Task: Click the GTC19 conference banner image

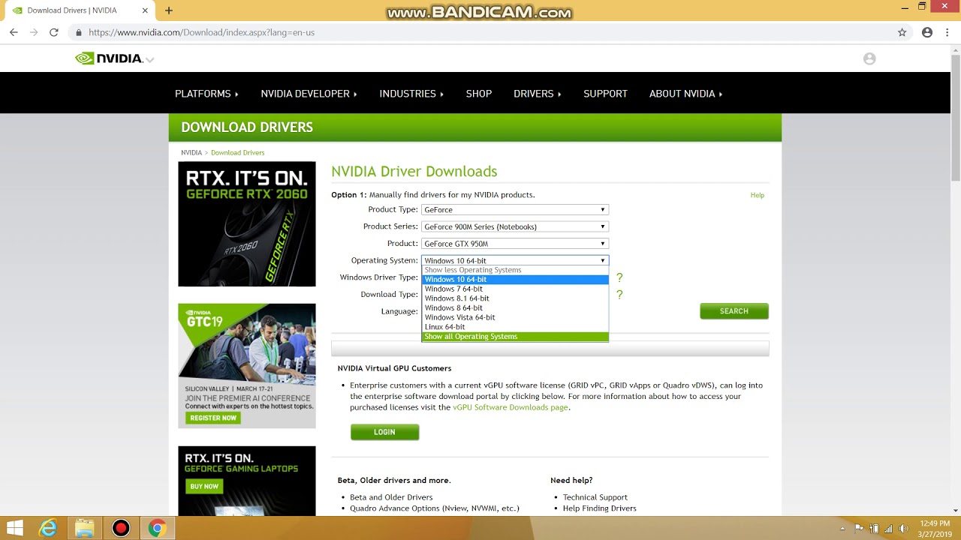Action: pyautogui.click(x=247, y=366)
